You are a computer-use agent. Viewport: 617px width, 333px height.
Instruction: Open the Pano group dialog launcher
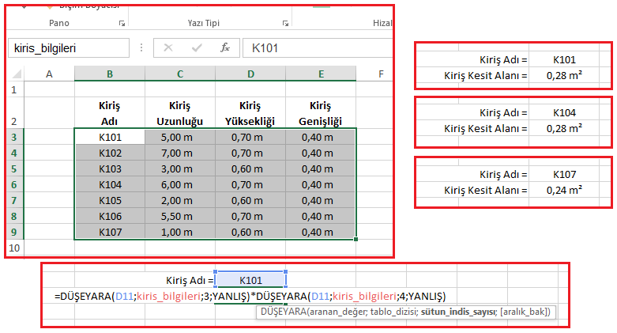[121, 24]
